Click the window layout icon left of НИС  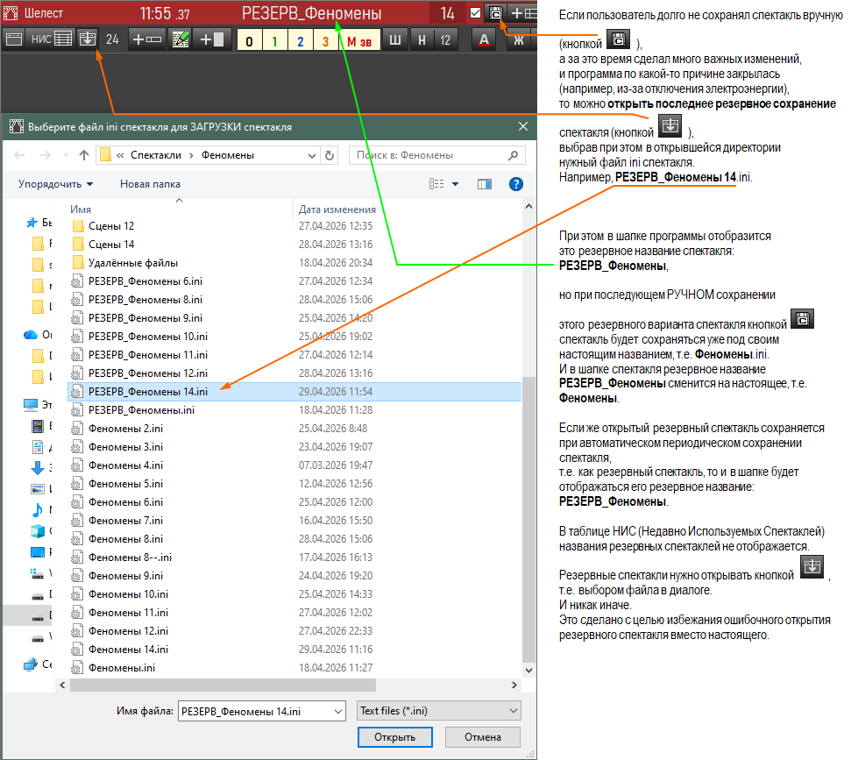tap(13, 39)
